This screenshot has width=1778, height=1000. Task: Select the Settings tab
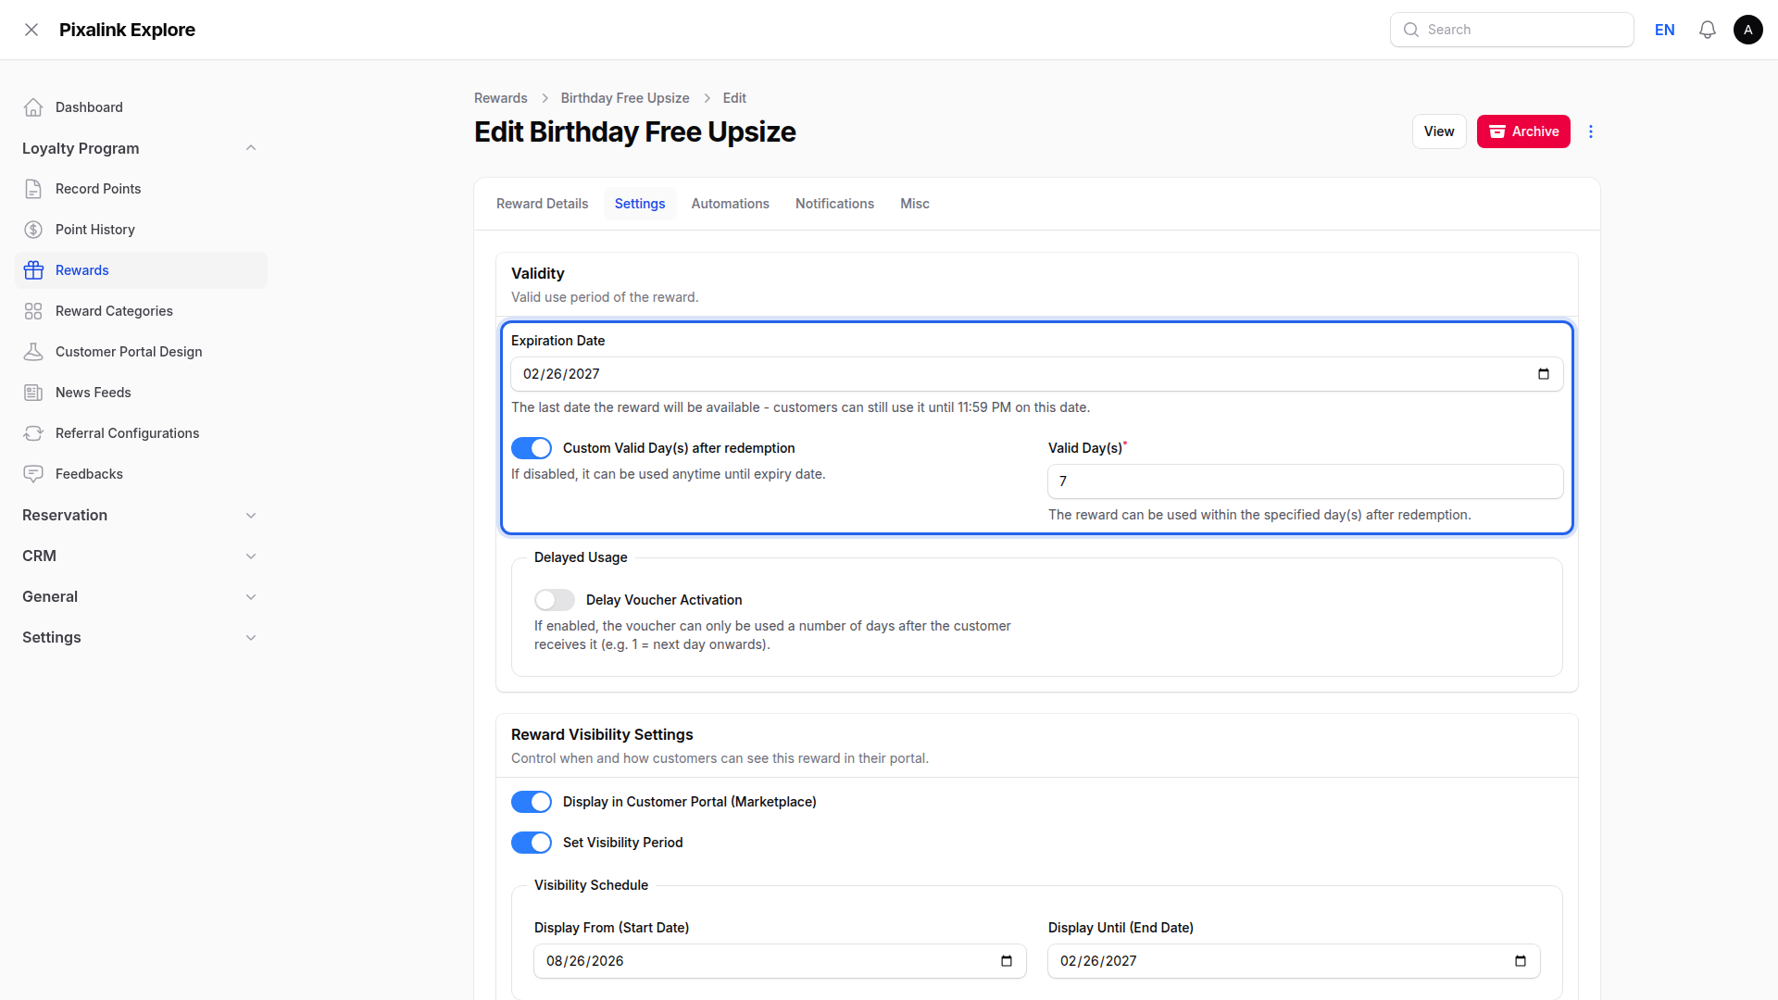tap(640, 204)
